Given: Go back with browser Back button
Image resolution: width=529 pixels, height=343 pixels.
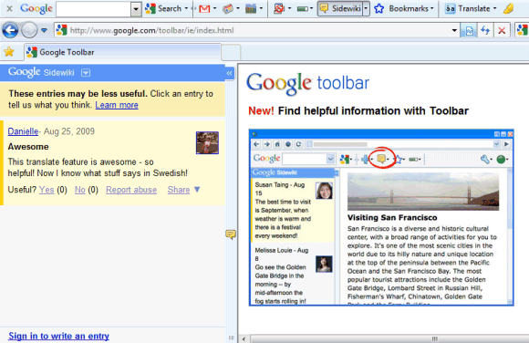Looking at the screenshot, I should tap(10, 30).
